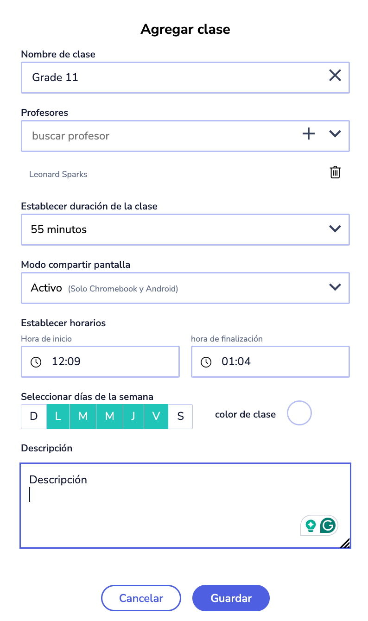Click the plus icon to add professor
This screenshot has width=368, height=621.
308,134
